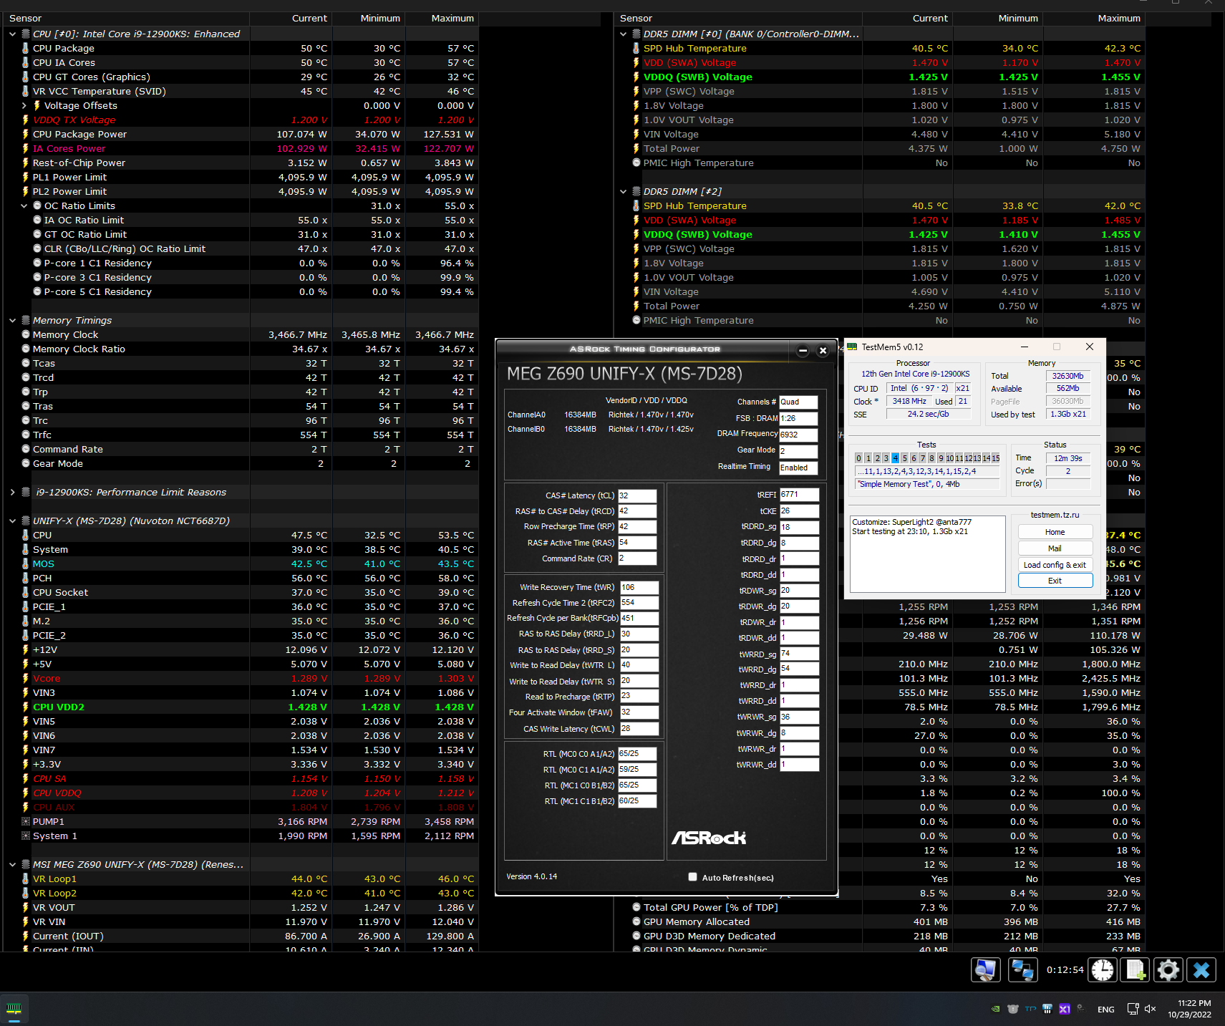Click the circle icon beside GPU Memory Allocated
Image resolution: width=1225 pixels, height=1026 pixels.
tap(636, 921)
